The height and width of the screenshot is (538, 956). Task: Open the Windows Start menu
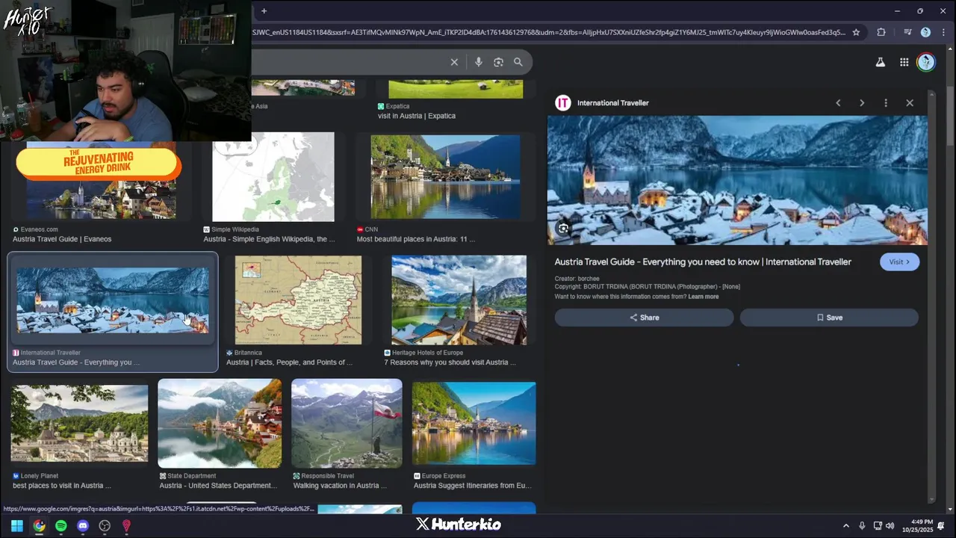tap(16, 525)
